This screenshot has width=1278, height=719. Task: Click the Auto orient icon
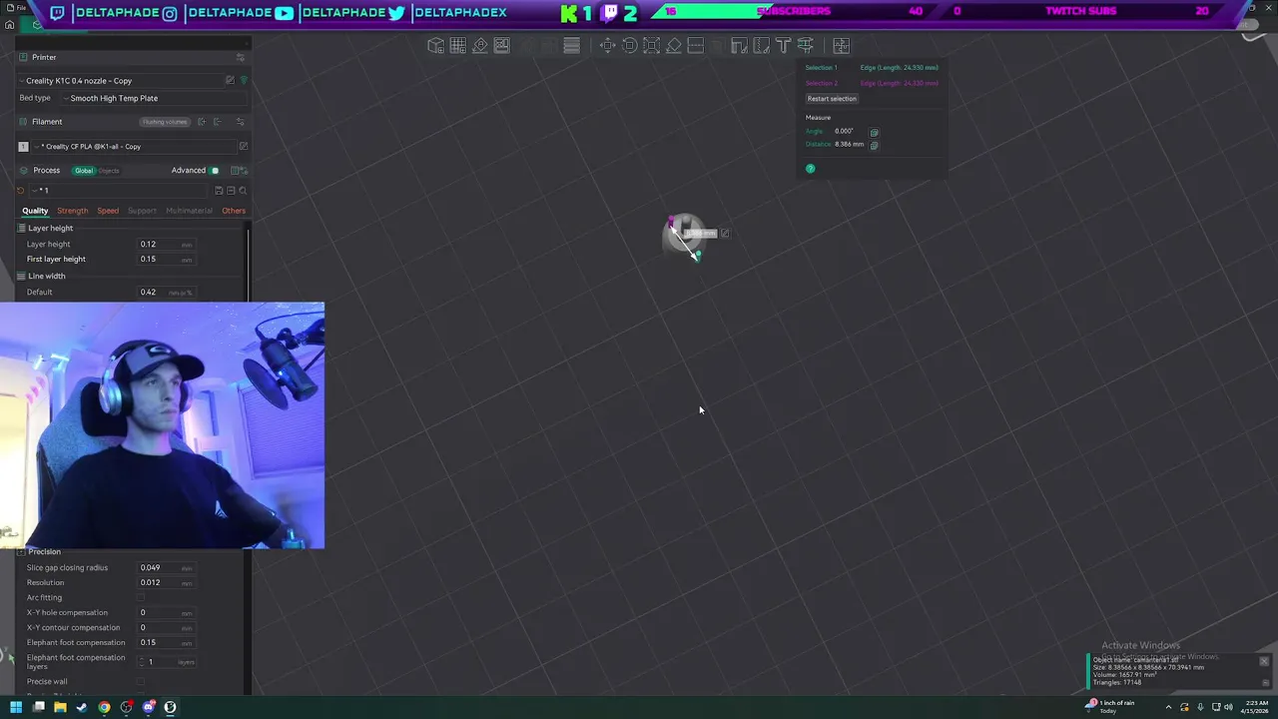point(480,46)
